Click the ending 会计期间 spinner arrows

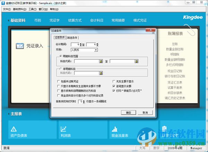point(97,44)
